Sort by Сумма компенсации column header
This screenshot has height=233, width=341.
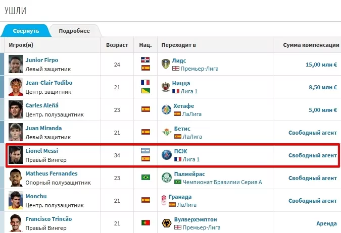click(311, 45)
